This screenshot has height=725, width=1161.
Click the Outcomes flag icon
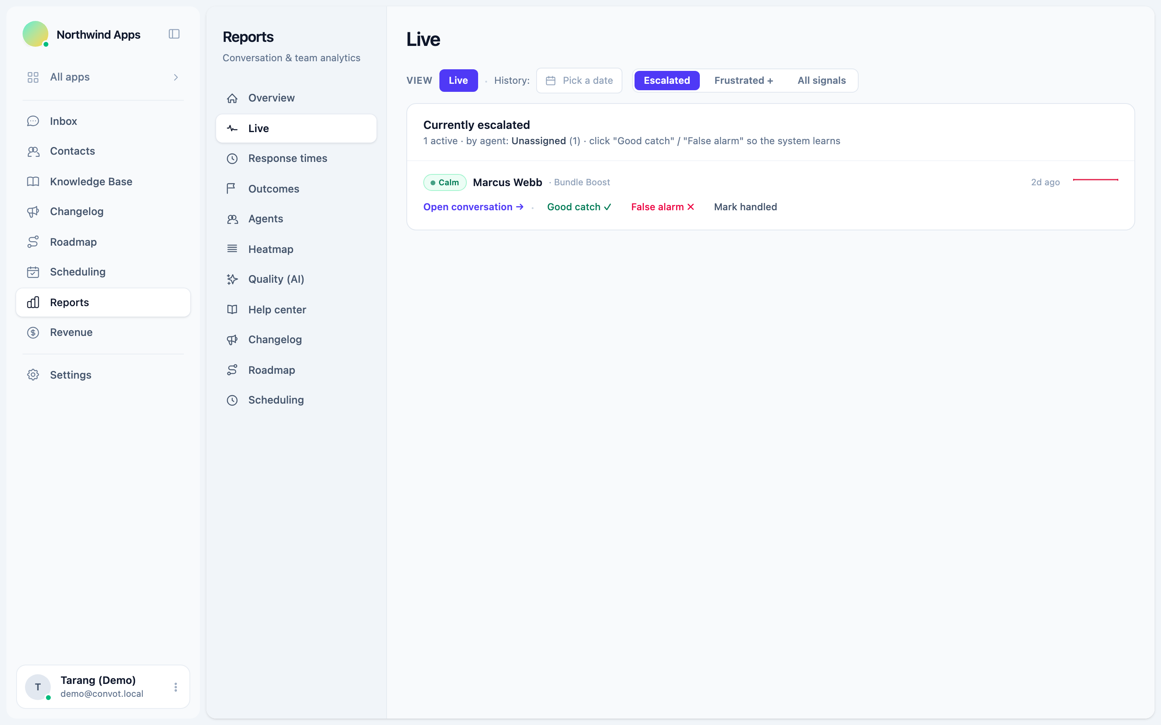tap(232, 189)
